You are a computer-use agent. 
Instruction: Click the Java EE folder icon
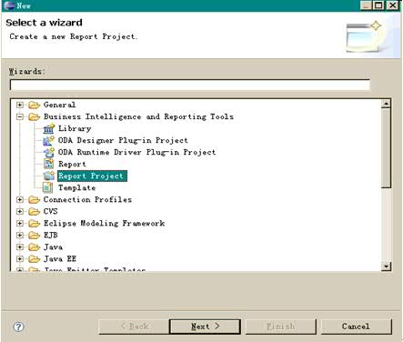click(34, 259)
